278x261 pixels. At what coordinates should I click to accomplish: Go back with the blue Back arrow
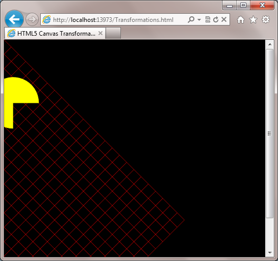[x=14, y=19]
